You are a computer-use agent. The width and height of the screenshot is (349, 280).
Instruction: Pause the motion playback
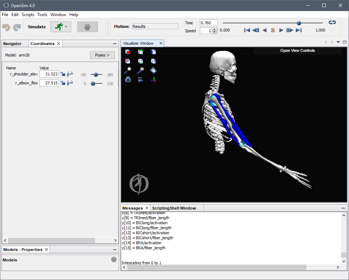(x=272, y=30)
